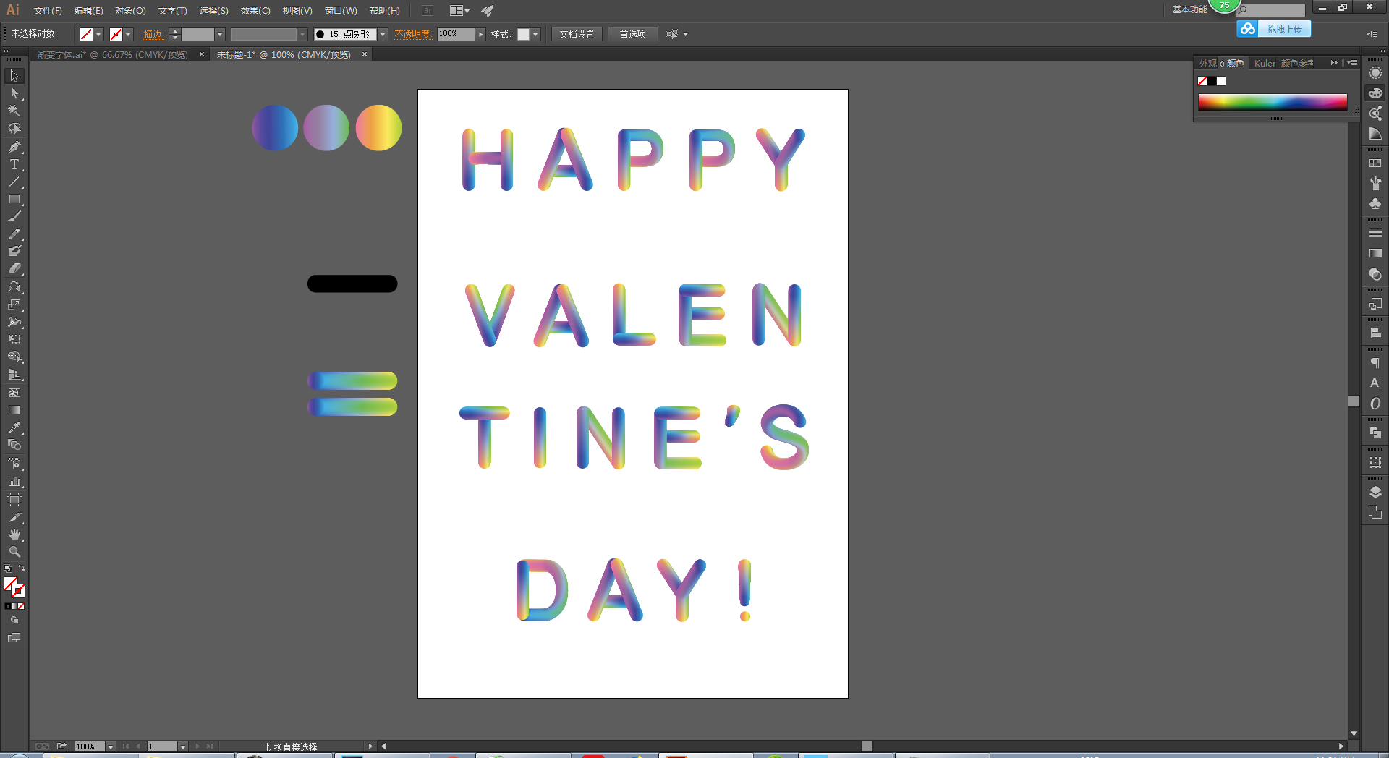Select the Scale tool

click(14, 305)
